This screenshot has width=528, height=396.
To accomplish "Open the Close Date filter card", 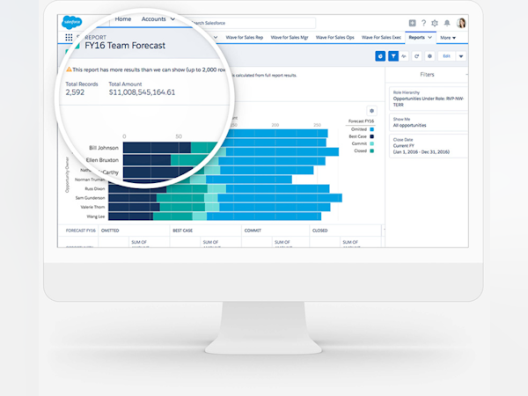I will coord(429,146).
